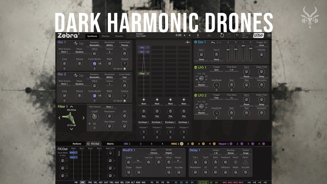The image size is (327, 184).
Task: Click the oscilloscope waveform icon above grid
Action: click(x=188, y=42)
